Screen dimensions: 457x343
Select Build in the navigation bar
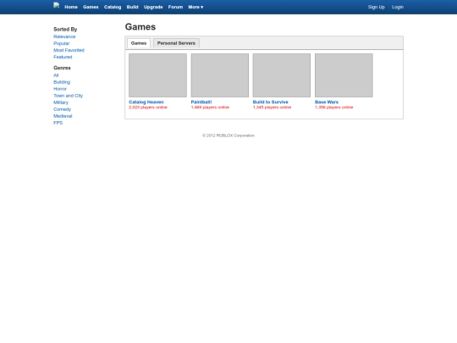click(132, 7)
